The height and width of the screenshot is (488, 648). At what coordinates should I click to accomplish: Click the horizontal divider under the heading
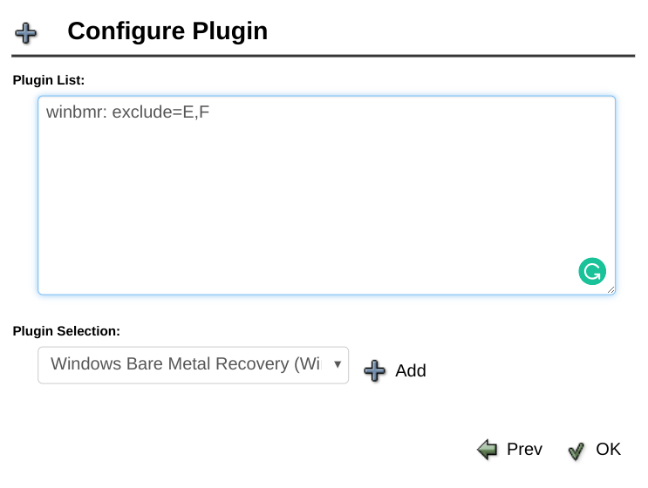[324, 55]
